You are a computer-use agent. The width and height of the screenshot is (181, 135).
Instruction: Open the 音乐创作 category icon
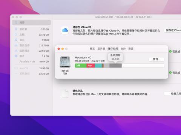point(16,45)
